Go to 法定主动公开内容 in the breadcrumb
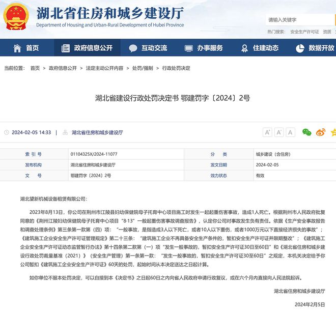Image resolution: width=336 pixels, height=313 pixels. [x=104, y=68]
